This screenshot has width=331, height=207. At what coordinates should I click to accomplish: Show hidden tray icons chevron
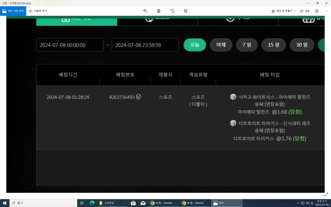[298, 203]
